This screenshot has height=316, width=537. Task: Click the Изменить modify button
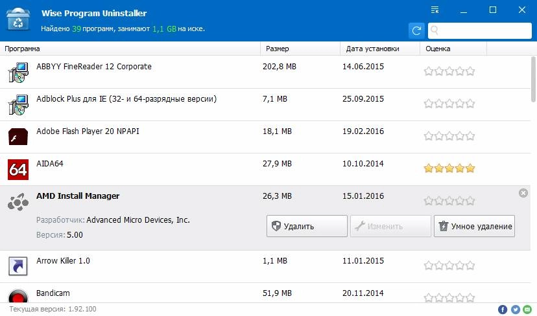coord(390,226)
